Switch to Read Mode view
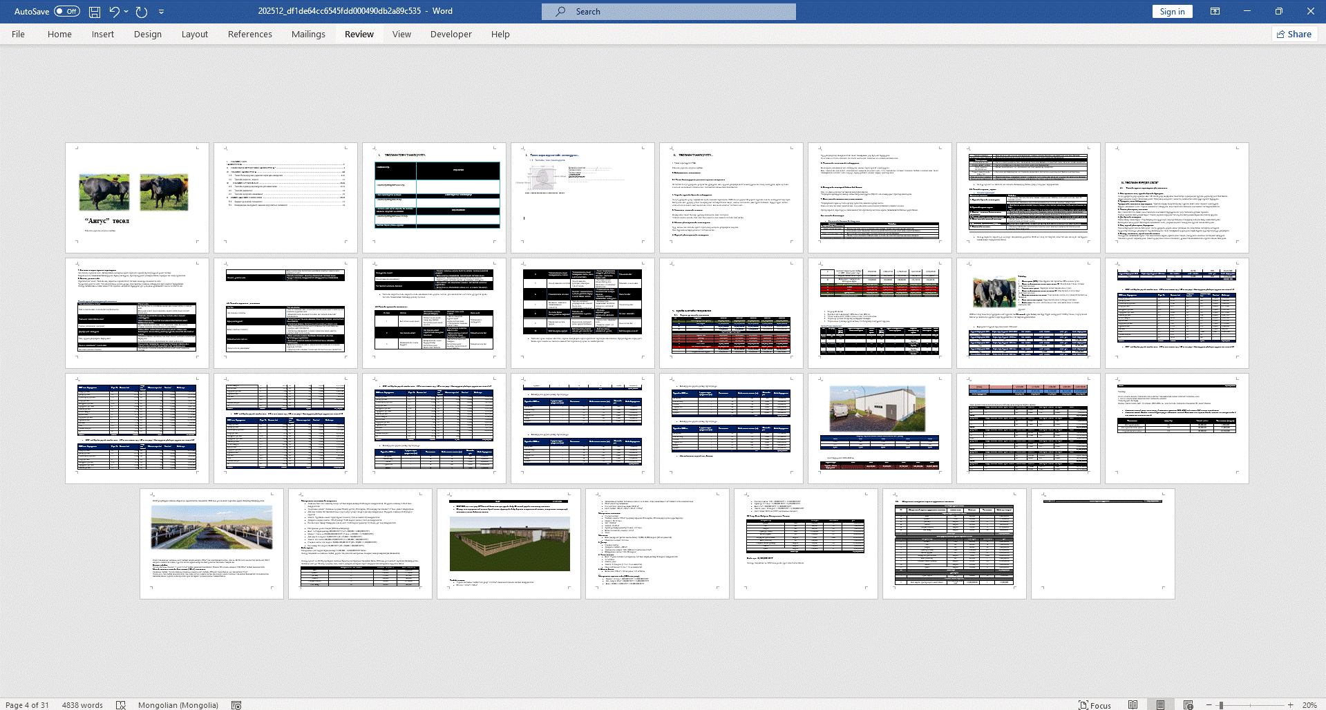The width and height of the screenshot is (1326, 710). (1133, 705)
